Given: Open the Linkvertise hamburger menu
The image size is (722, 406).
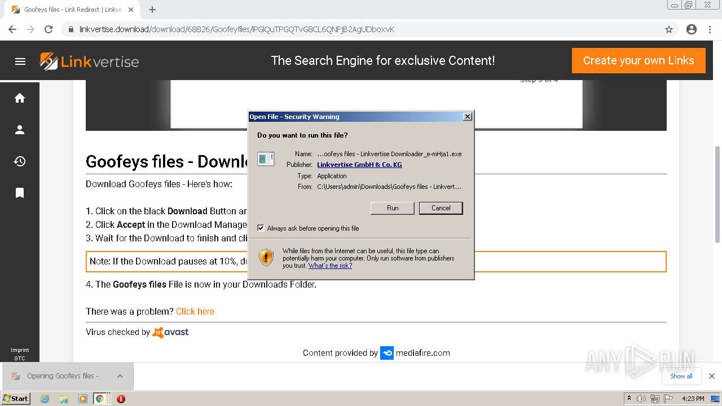Looking at the screenshot, I should (20, 61).
